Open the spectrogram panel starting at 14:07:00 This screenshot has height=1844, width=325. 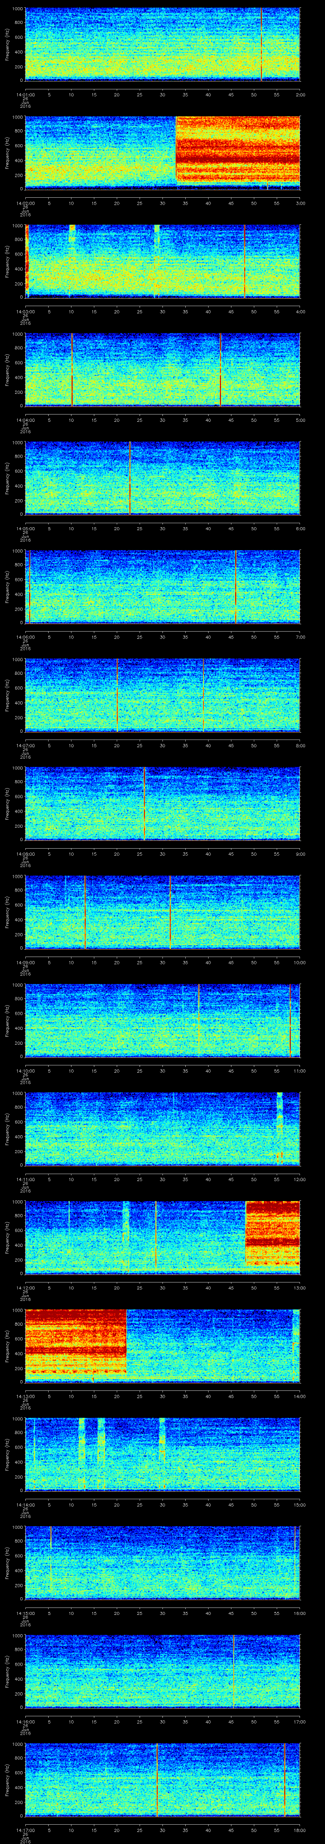point(162,694)
